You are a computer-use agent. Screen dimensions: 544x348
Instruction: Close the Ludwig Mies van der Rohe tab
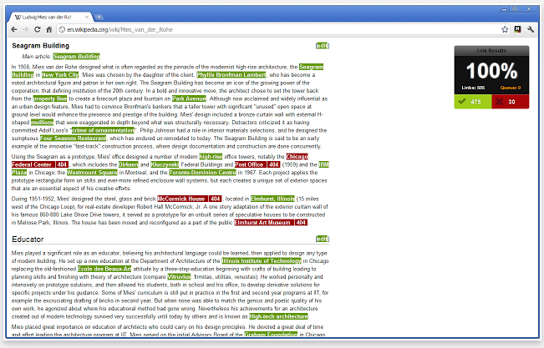coord(87,17)
